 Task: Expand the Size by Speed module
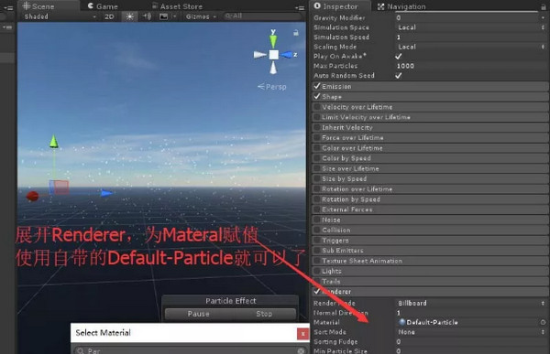430,178
